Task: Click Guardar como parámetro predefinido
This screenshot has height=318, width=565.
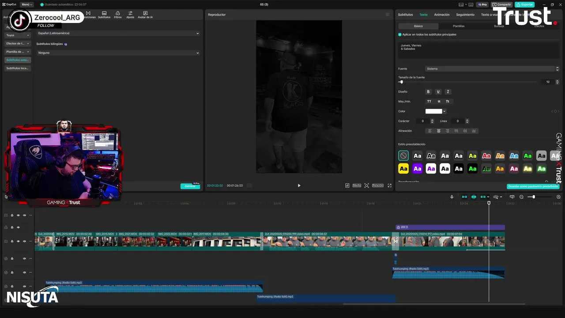Action: pos(533,186)
